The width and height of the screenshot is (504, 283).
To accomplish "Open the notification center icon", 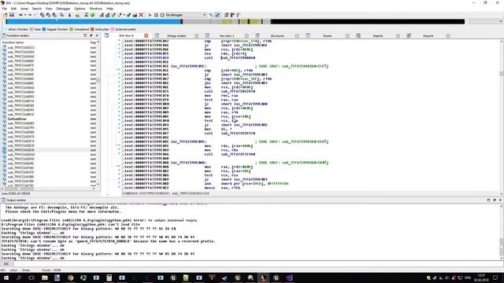I will [495, 277].
